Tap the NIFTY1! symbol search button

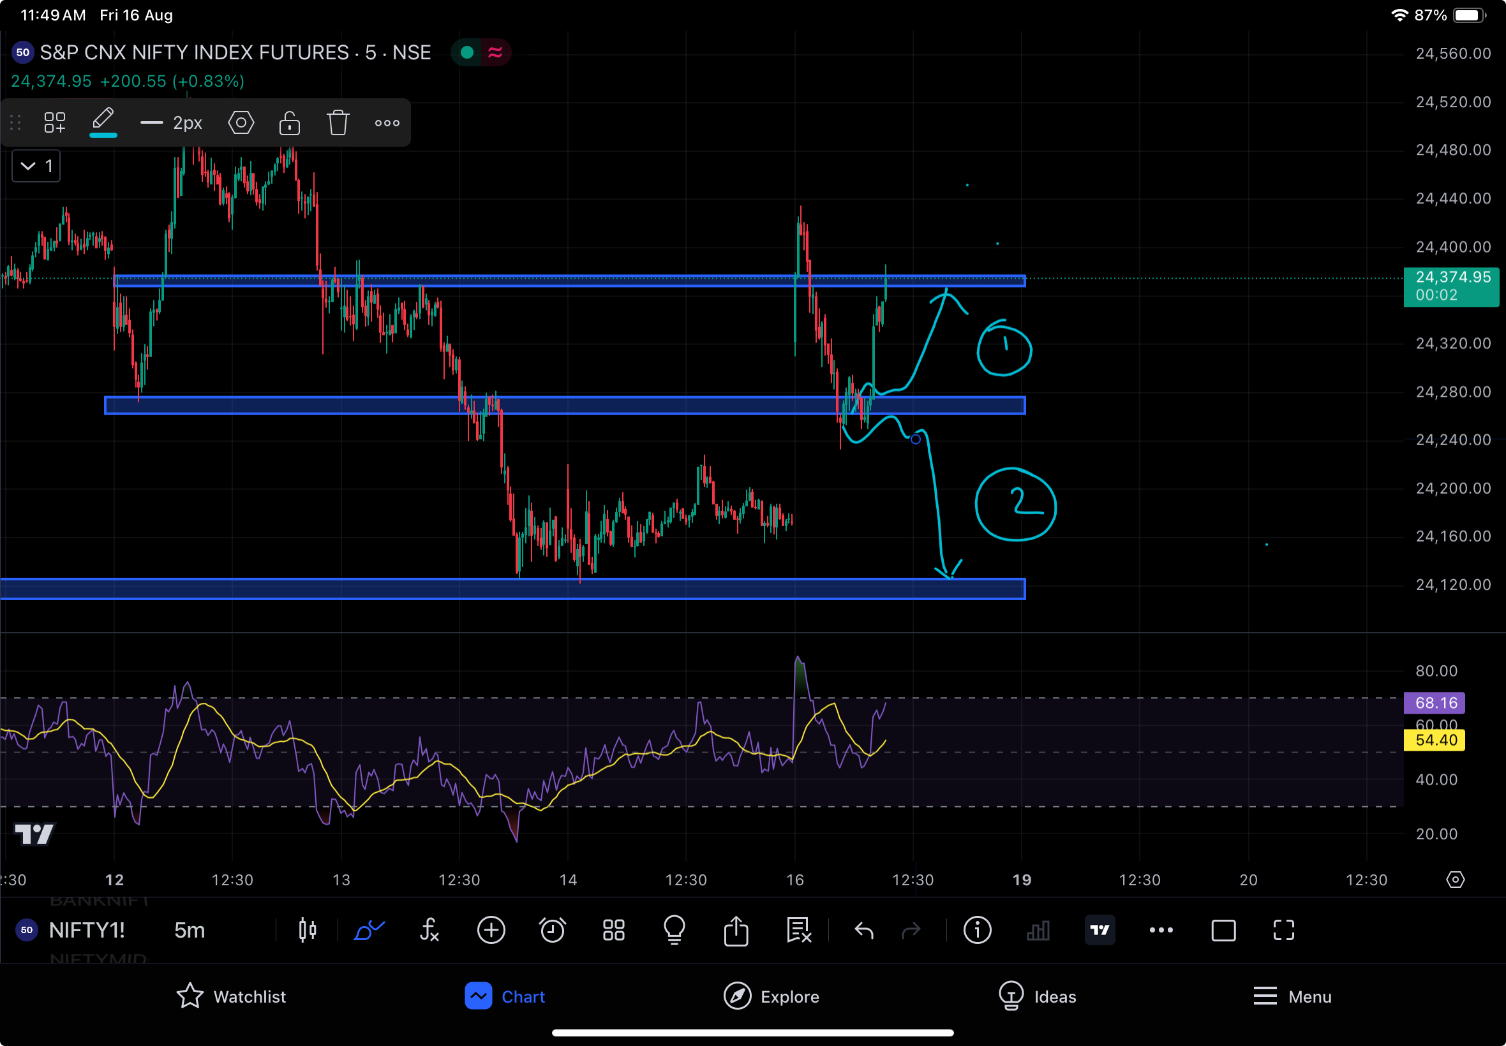pos(86,930)
